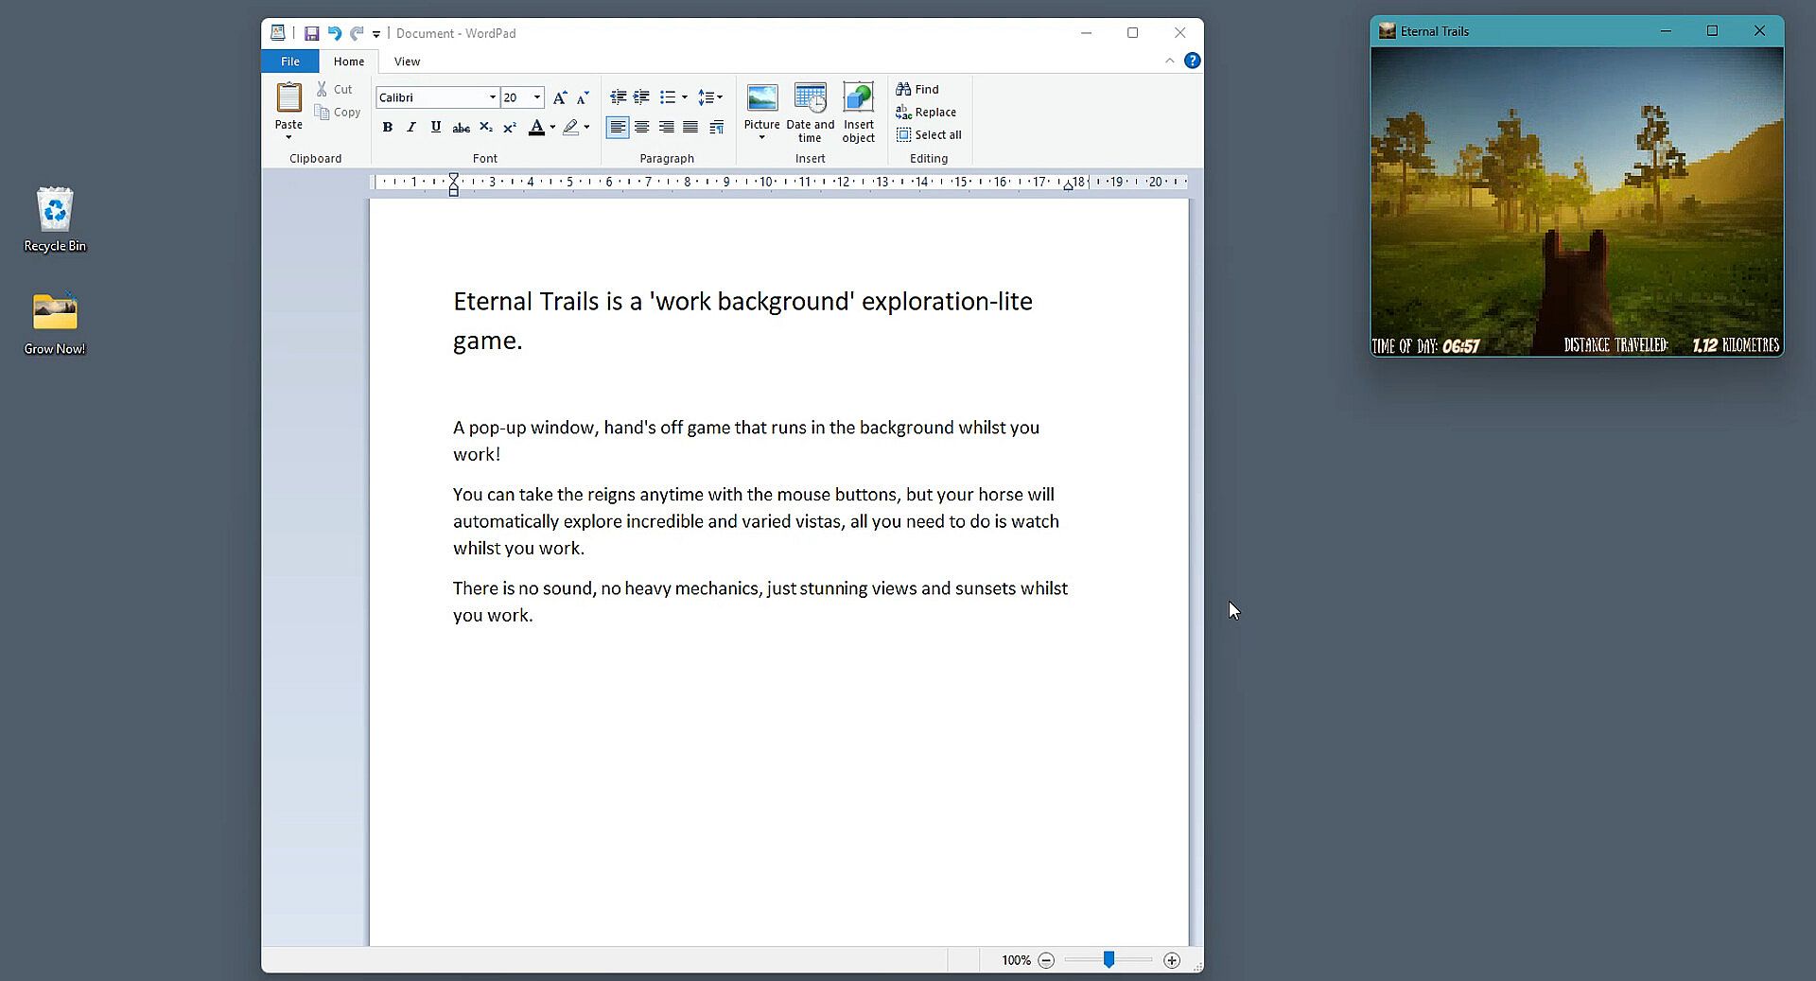The width and height of the screenshot is (1816, 981).
Task: Toggle Bold formatting
Action: click(x=387, y=127)
